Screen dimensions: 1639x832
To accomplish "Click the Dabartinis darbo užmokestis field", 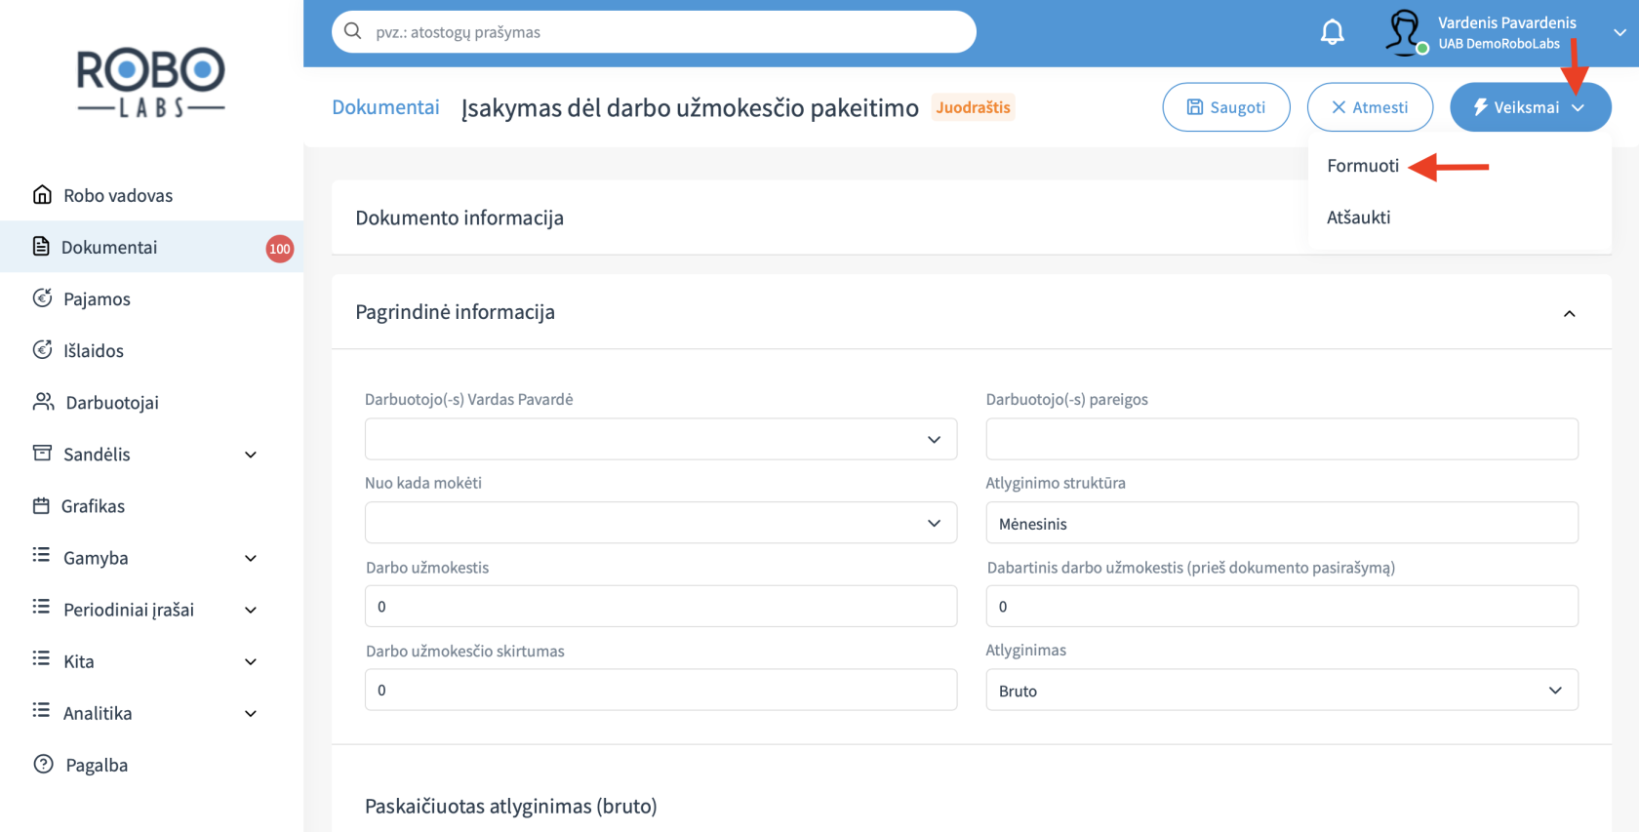I will tap(1282, 606).
